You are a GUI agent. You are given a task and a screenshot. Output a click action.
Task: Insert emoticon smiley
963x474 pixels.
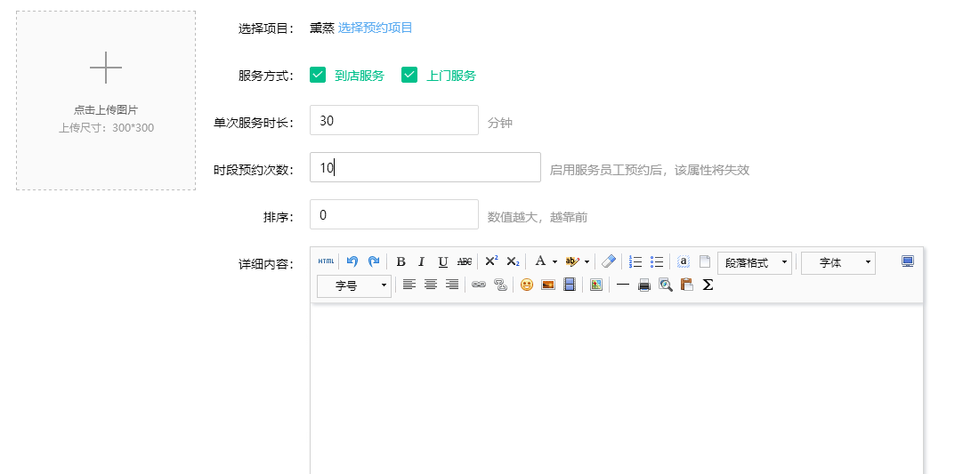click(x=526, y=285)
